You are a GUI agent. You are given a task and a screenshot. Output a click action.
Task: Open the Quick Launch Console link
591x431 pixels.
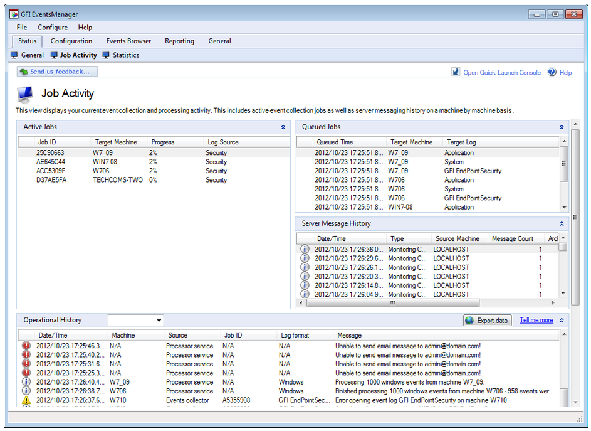coord(502,73)
